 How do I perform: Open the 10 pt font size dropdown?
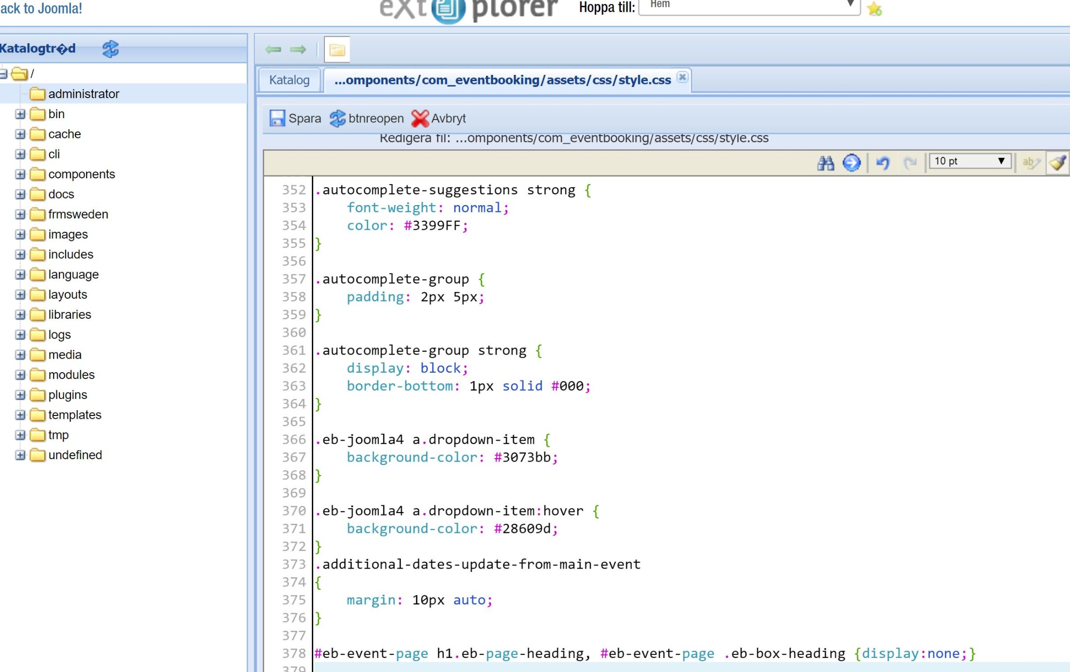pos(970,161)
